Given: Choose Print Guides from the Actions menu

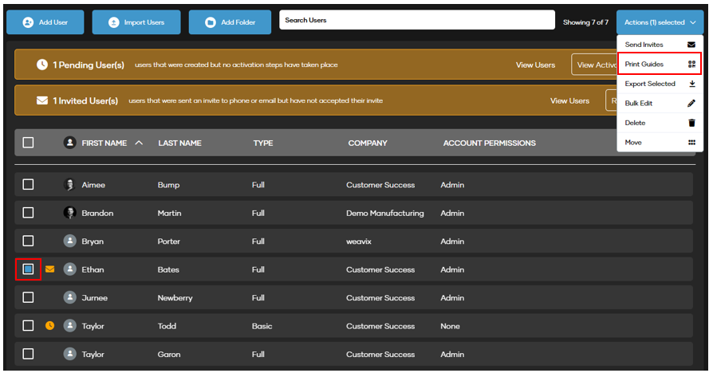Looking at the screenshot, I should coord(660,65).
